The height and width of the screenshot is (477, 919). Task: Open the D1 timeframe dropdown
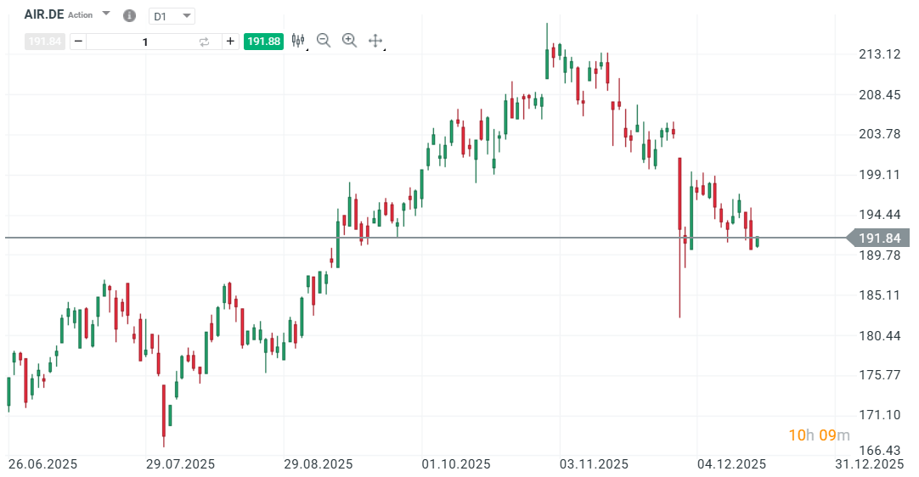pos(172,15)
